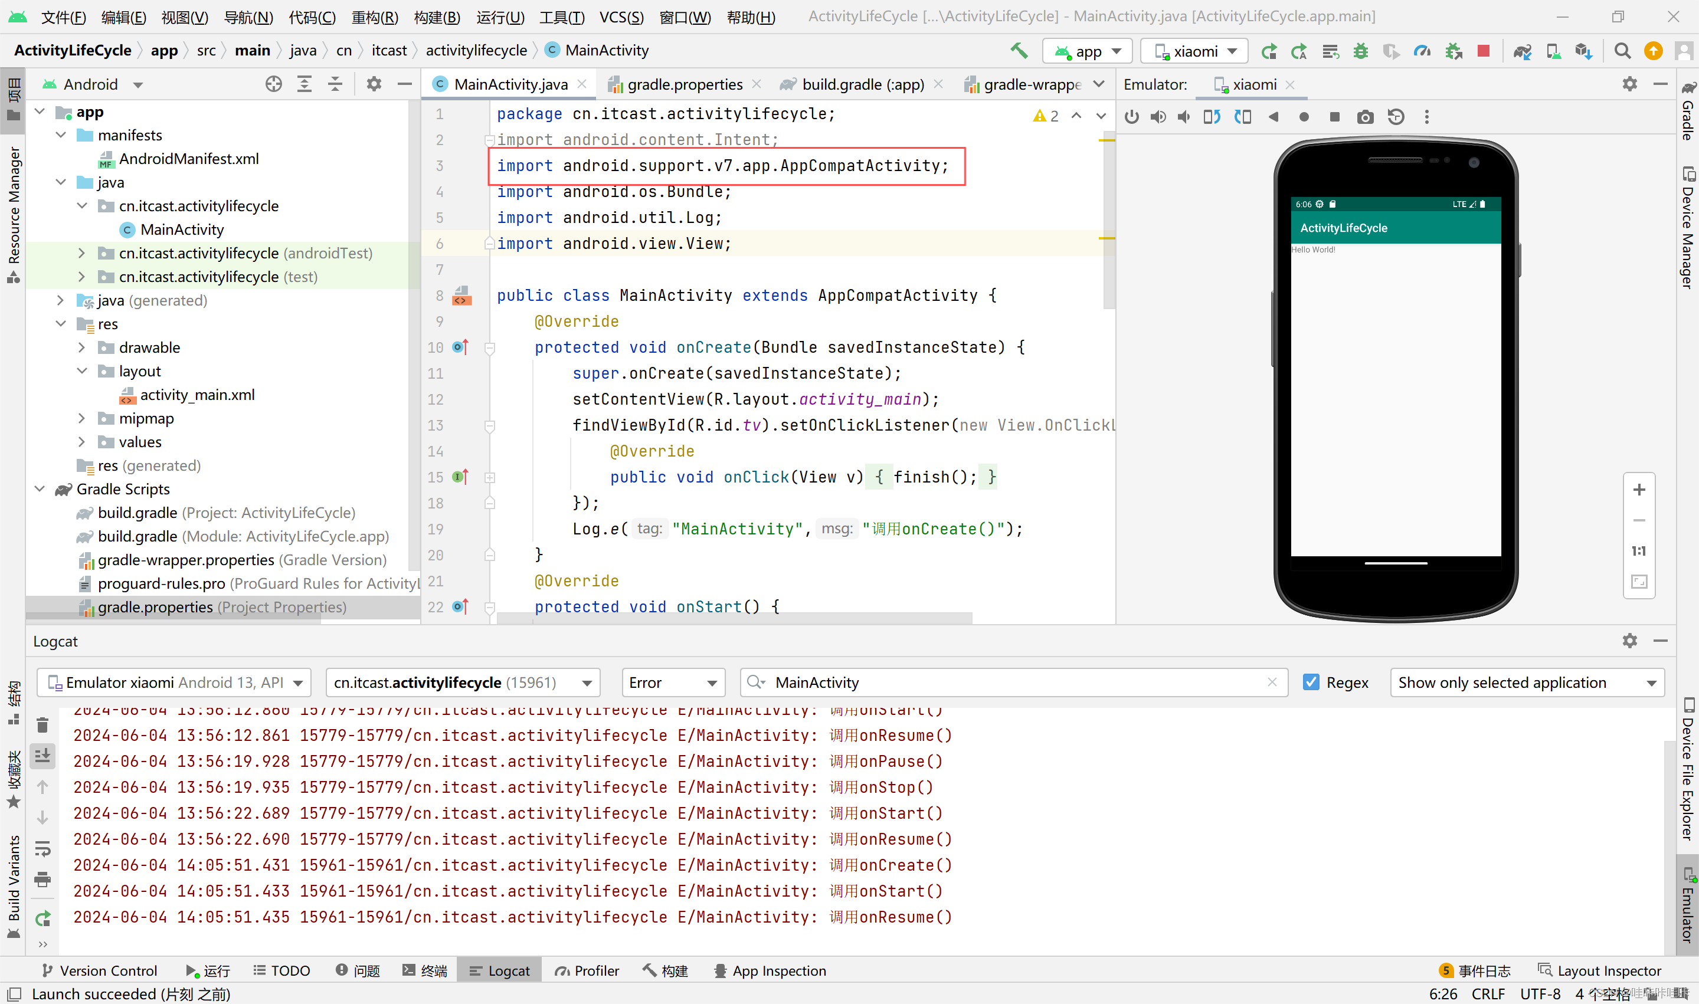
Task: Open the 构建(B) menu
Action: pos(437,17)
